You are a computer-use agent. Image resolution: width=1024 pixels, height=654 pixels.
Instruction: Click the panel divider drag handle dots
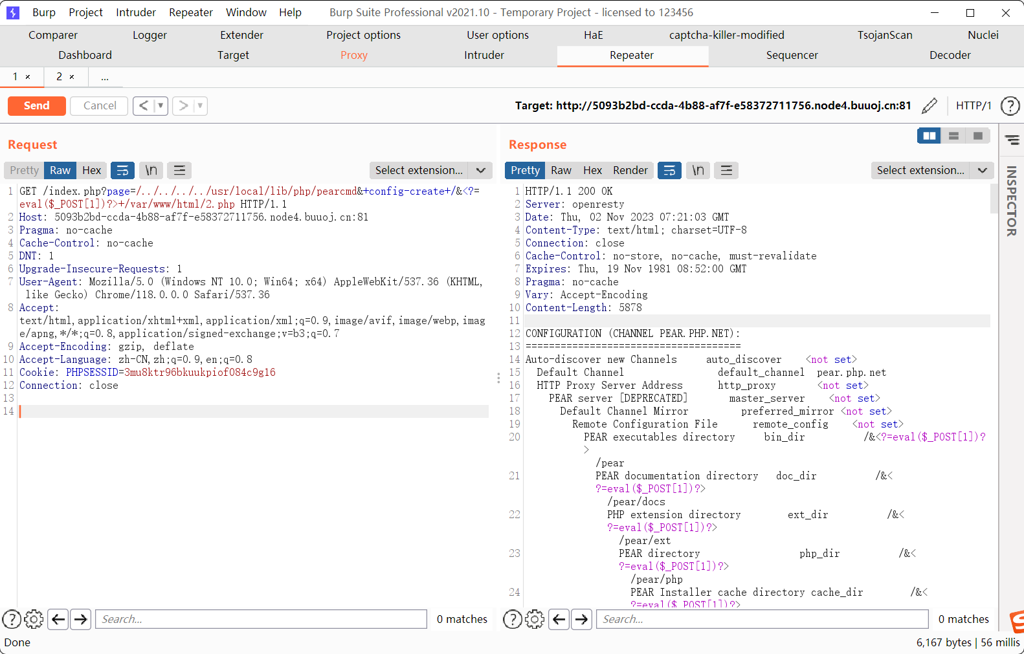(498, 378)
